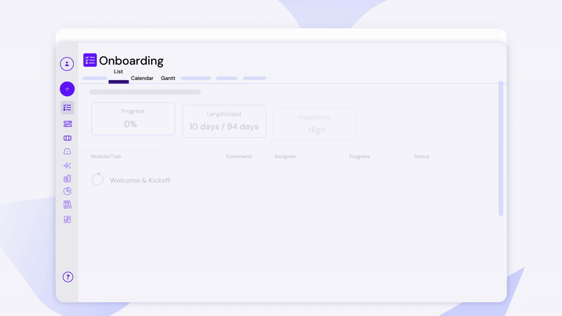The height and width of the screenshot is (316, 562).
Task: Switch to the List tab
Action: click(x=118, y=72)
